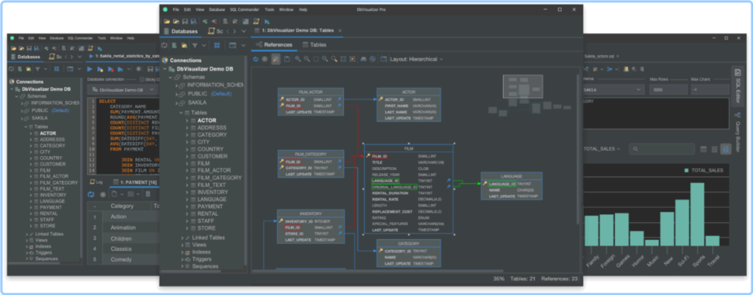The image size is (753, 295).
Task: Select the Animation row in left window results
Action: 123,227
